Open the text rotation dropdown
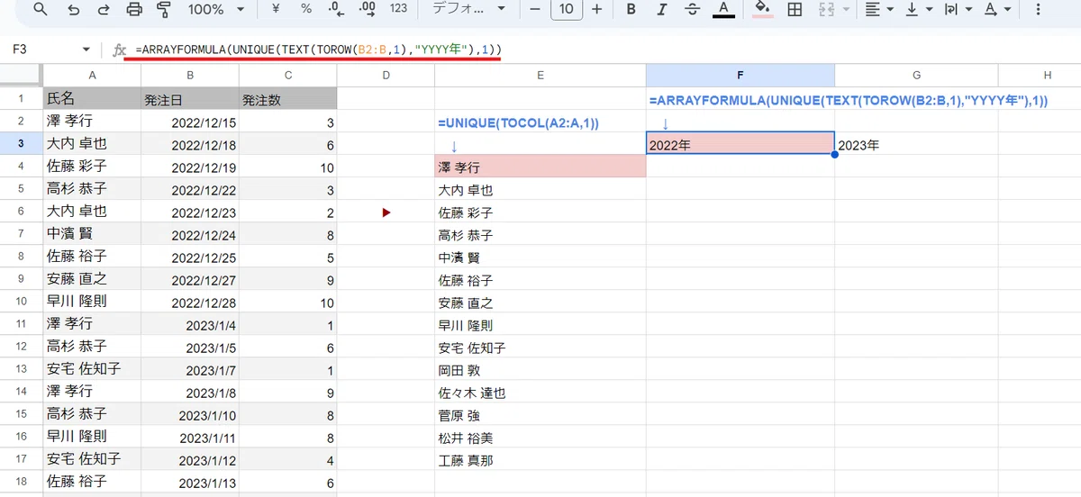The width and height of the screenshot is (1081, 497). [996, 10]
